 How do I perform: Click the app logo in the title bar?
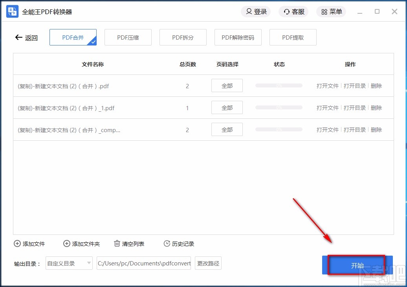(12, 11)
